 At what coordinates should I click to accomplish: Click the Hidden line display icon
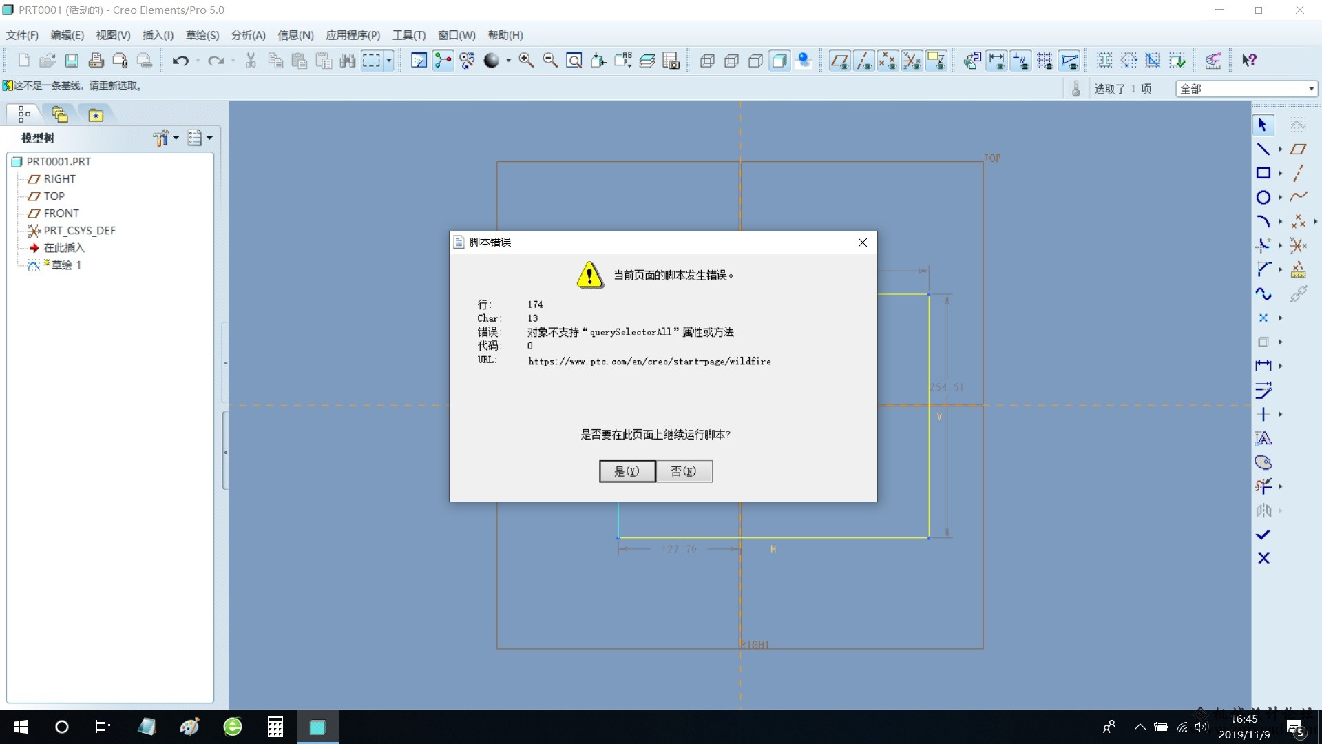click(731, 61)
